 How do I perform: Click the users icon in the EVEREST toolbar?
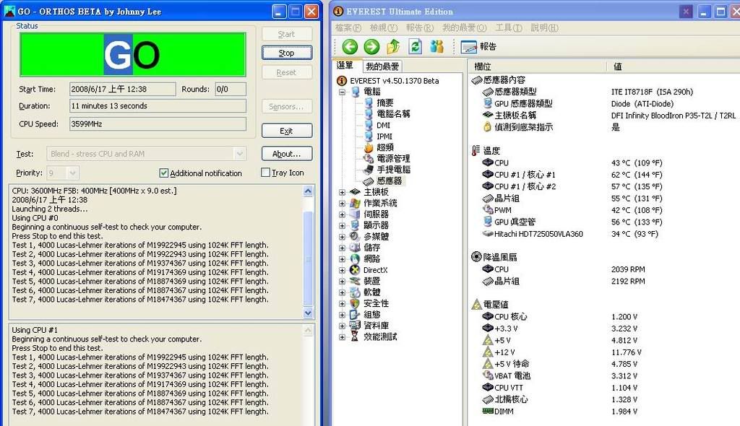437,47
